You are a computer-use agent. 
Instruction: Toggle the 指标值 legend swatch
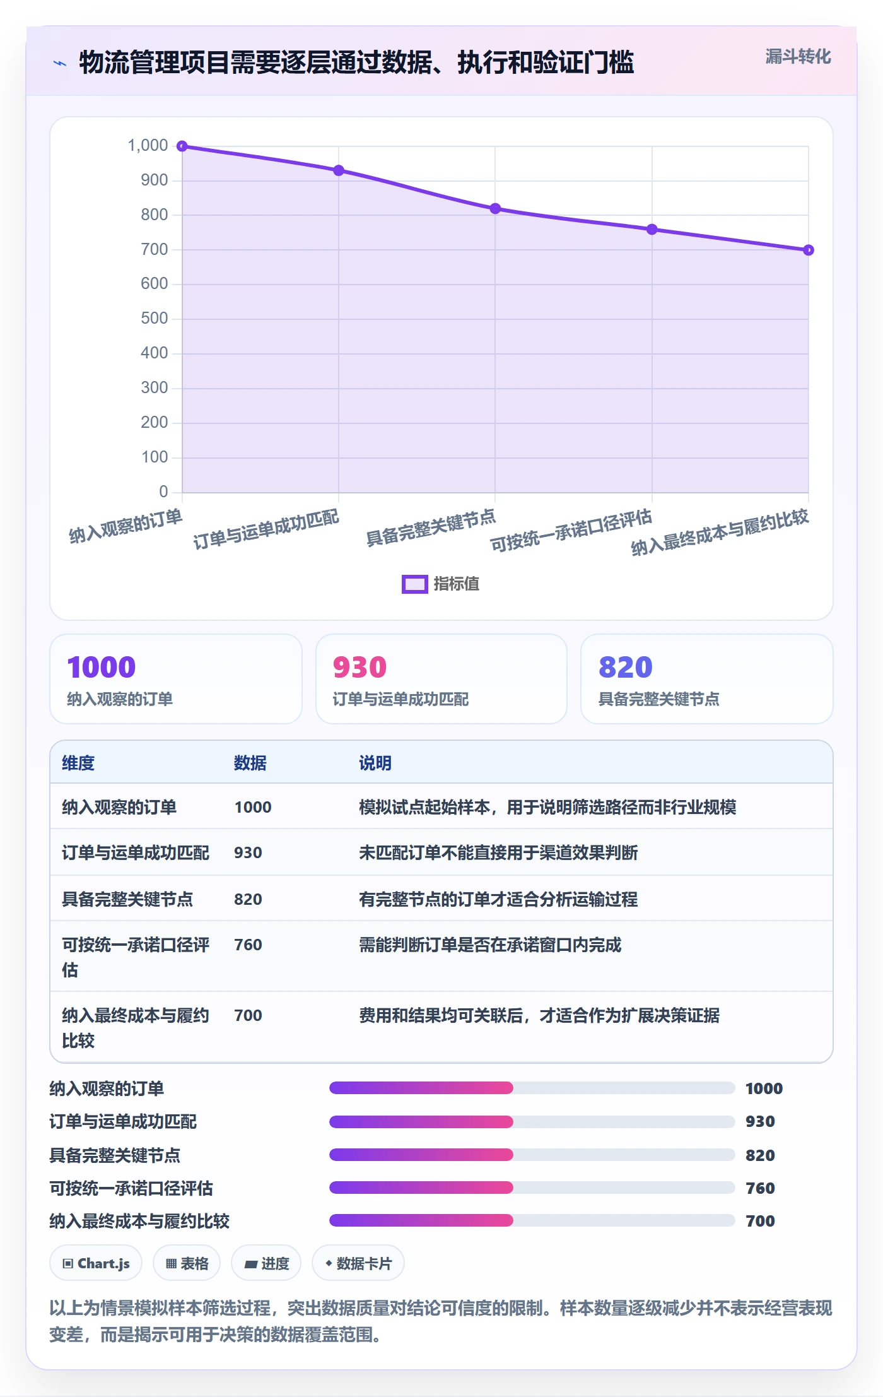point(414,584)
